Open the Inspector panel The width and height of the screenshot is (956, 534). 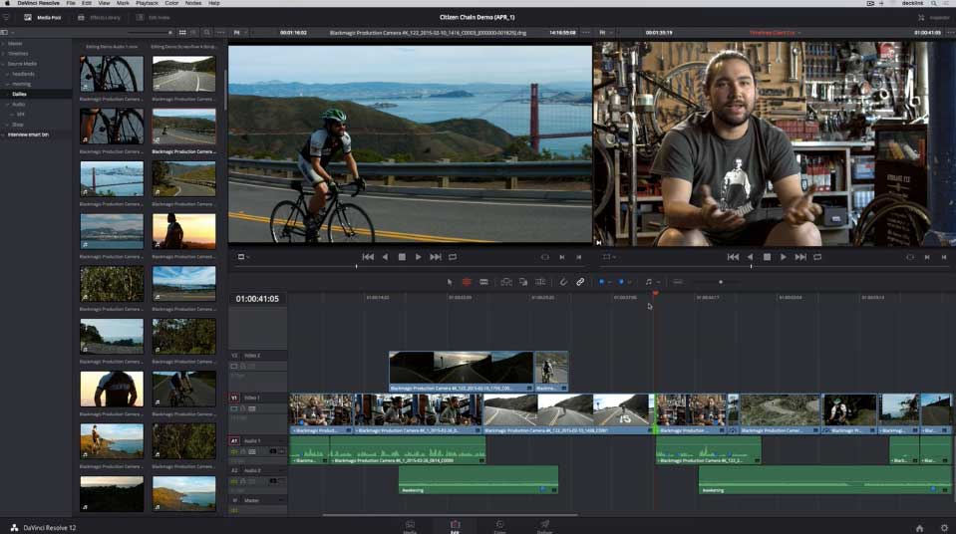[934, 18]
